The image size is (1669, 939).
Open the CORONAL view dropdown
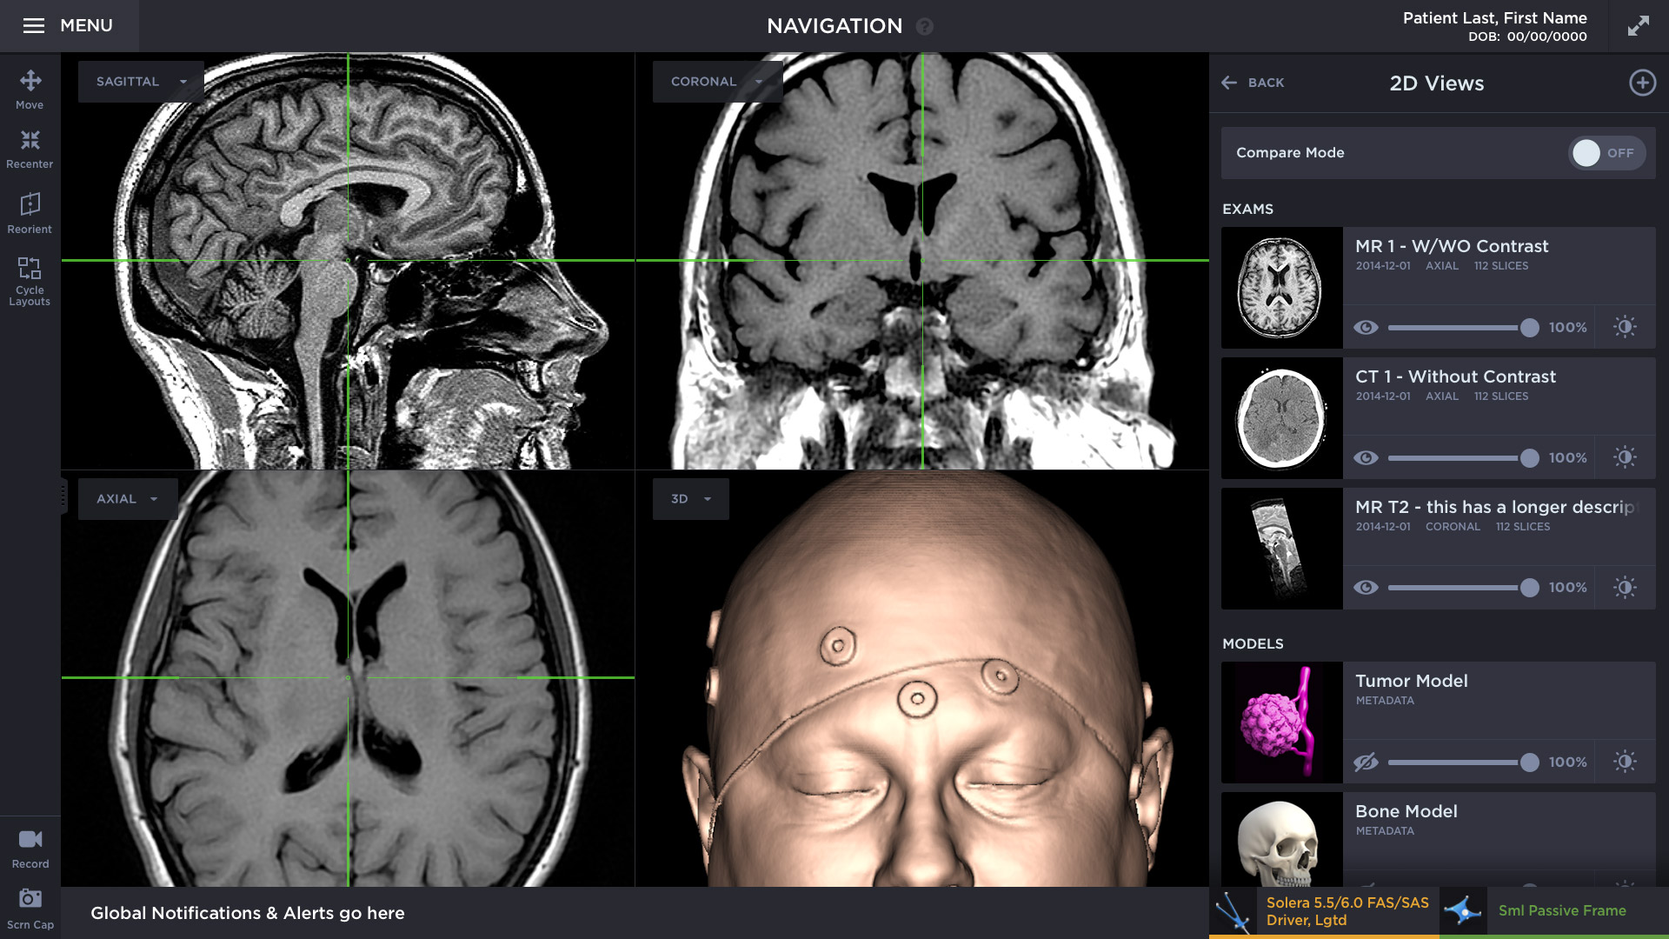[717, 82]
